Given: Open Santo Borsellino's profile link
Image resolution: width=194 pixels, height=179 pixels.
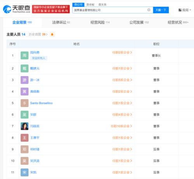Looking at the screenshot, I should click(42, 103).
